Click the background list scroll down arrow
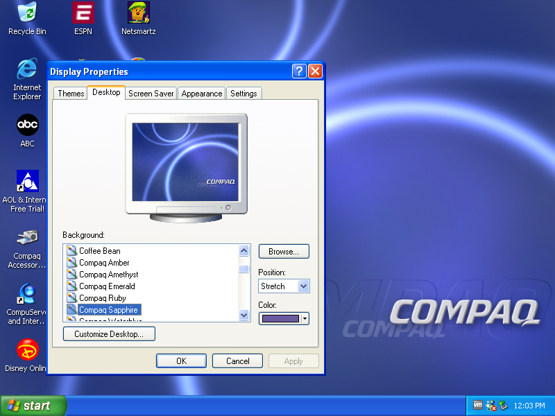Screen dimensions: 555x416 pyautogui.click(x=244, y=315)
